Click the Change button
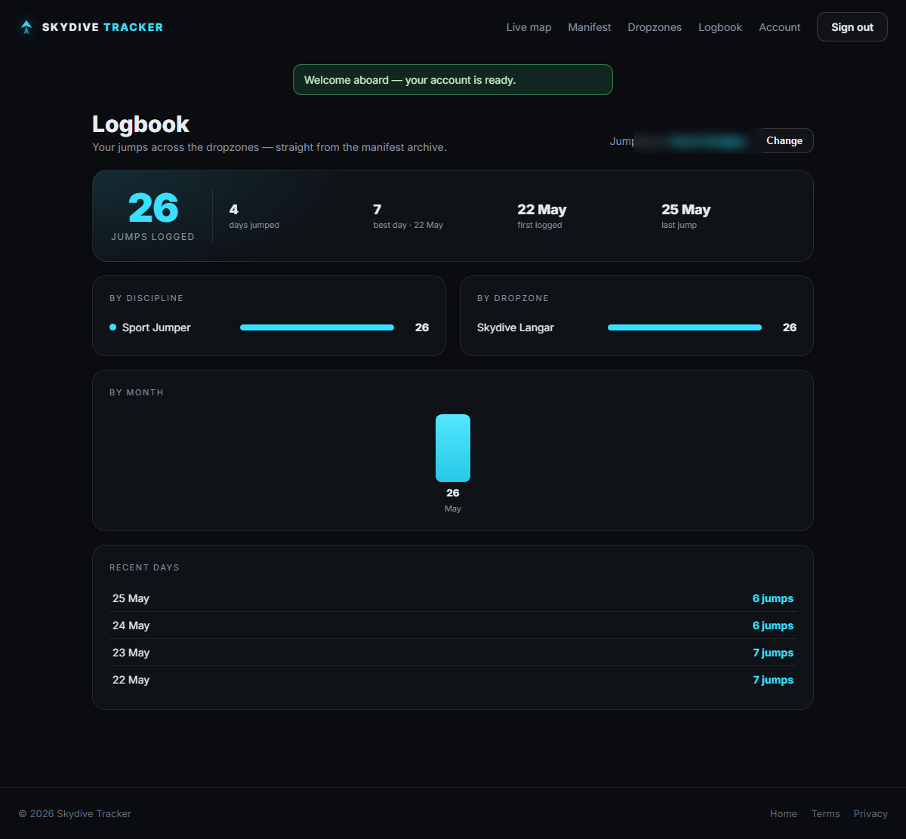 (x=784, y=141)
